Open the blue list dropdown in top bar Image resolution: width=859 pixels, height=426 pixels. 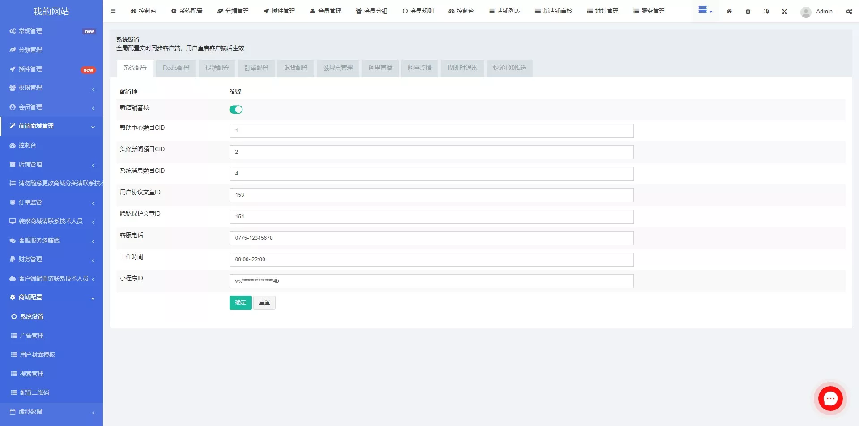705,11
